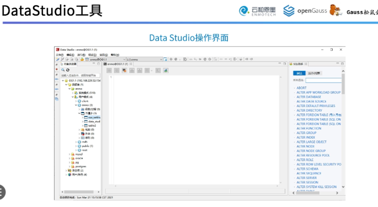This screenshot has height=207, width=378.
Task: Select the grey second tab in SQL assistant
Action: pyautogui.click(x=314, y=73)
